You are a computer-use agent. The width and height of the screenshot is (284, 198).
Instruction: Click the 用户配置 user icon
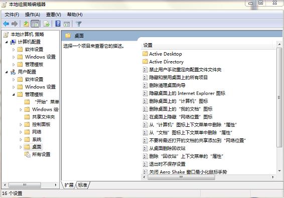(x=13, y=72)
